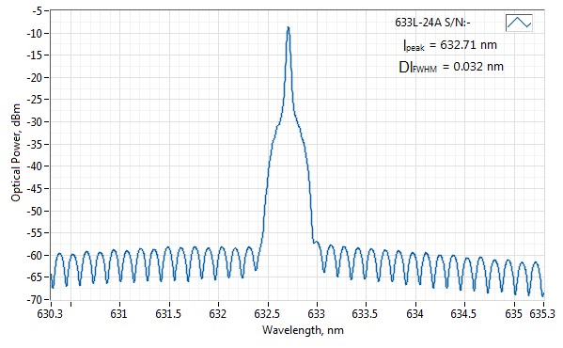The height and width of the screenshot is (348, 563).
Task: Select the '633L-24A S/N:-' plot name label
Action: pyautogui.click(x=432, y=23)
